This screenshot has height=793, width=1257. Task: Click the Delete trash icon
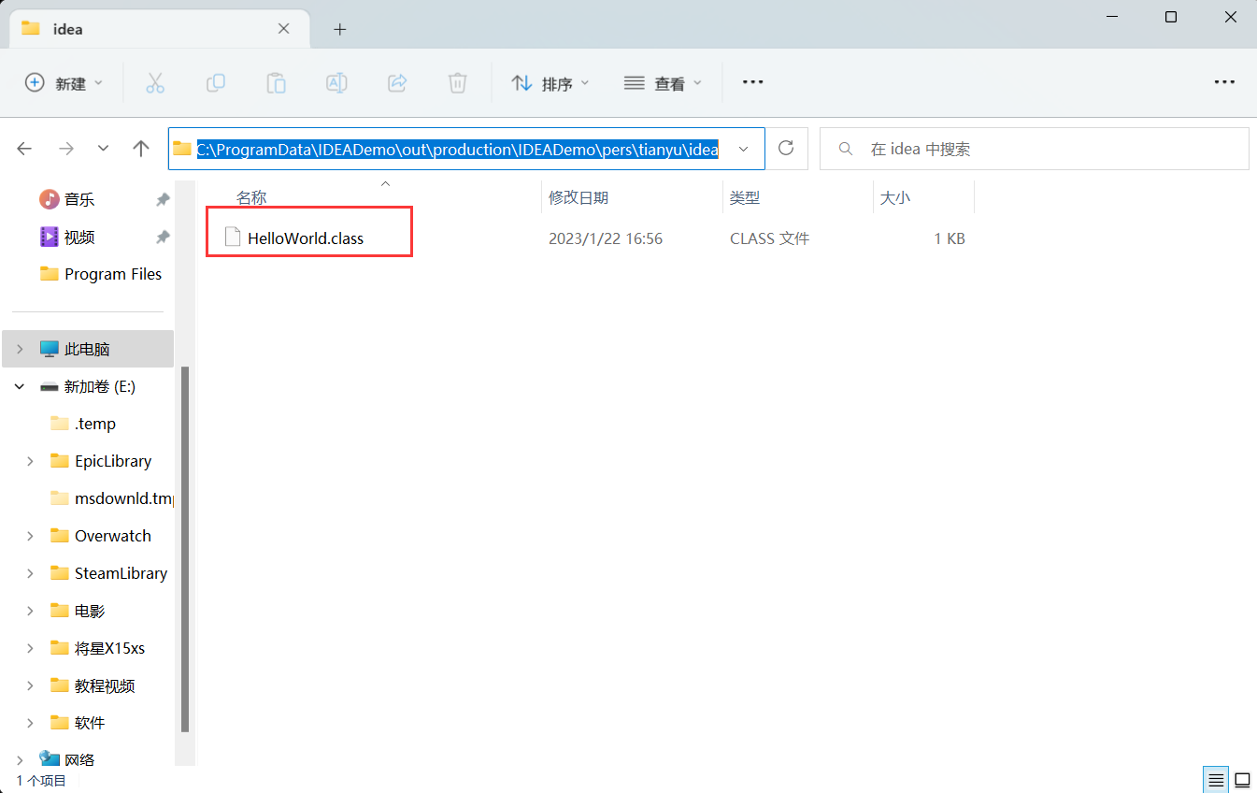[x=457, y=83]
